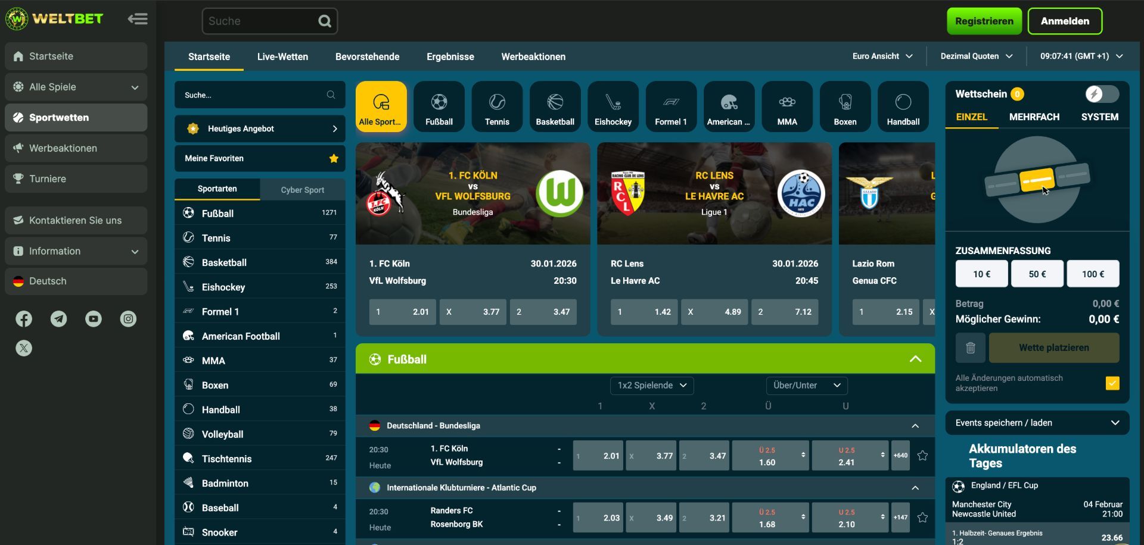1144x545 pixels.
Task: Select the MMA sport icon tile
Action: point(786,107)
